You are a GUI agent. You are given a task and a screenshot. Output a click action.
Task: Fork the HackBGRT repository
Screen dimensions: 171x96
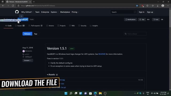click(x=156, y=19)
